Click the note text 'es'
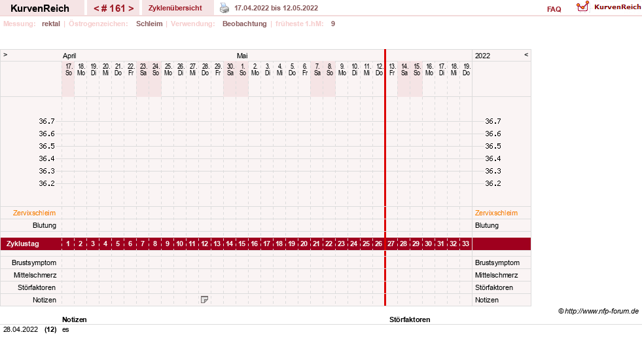Image resolution: width=642 pixels, height=345 pixels. point(65,329)
